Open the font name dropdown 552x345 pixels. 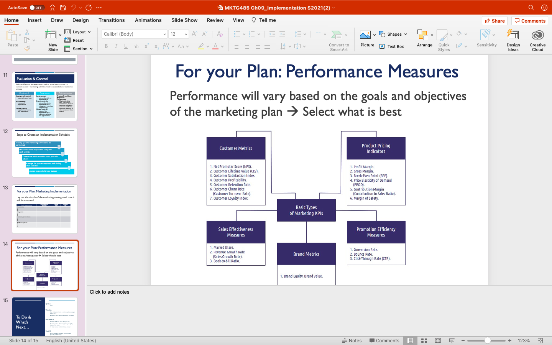[164, 34]
